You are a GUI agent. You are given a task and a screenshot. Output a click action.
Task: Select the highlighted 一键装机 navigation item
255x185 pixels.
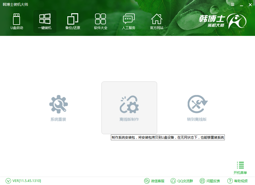(45, 21)
